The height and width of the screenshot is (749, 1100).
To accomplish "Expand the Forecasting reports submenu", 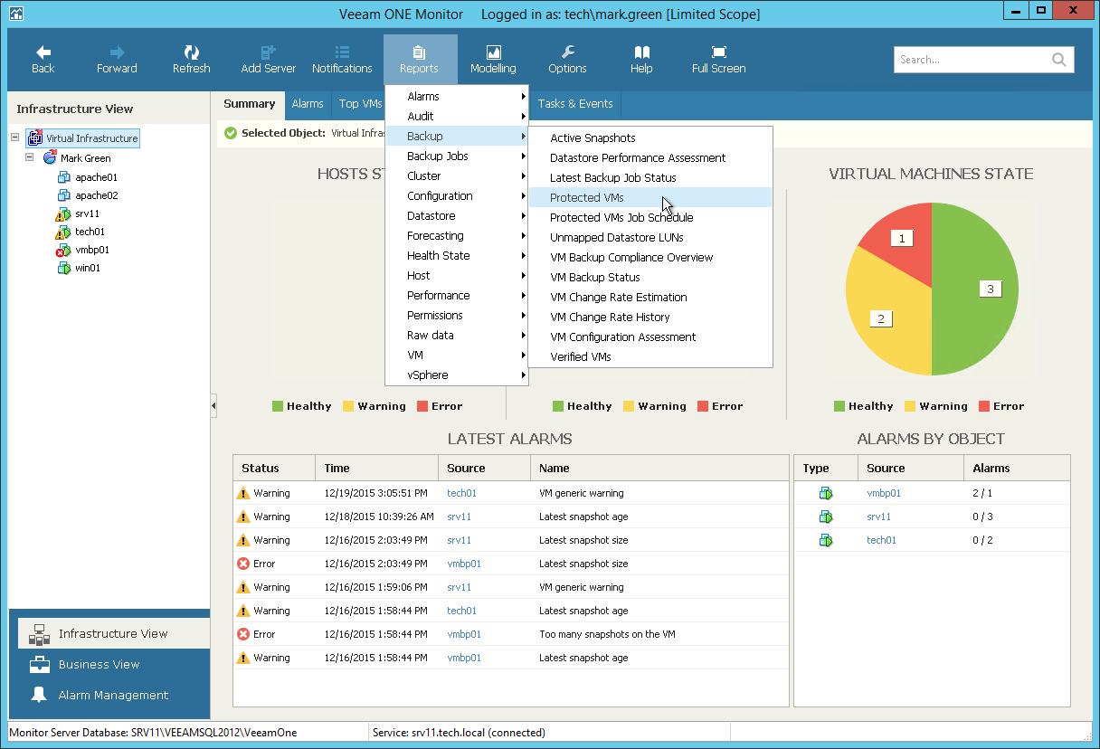I will 457,236.
